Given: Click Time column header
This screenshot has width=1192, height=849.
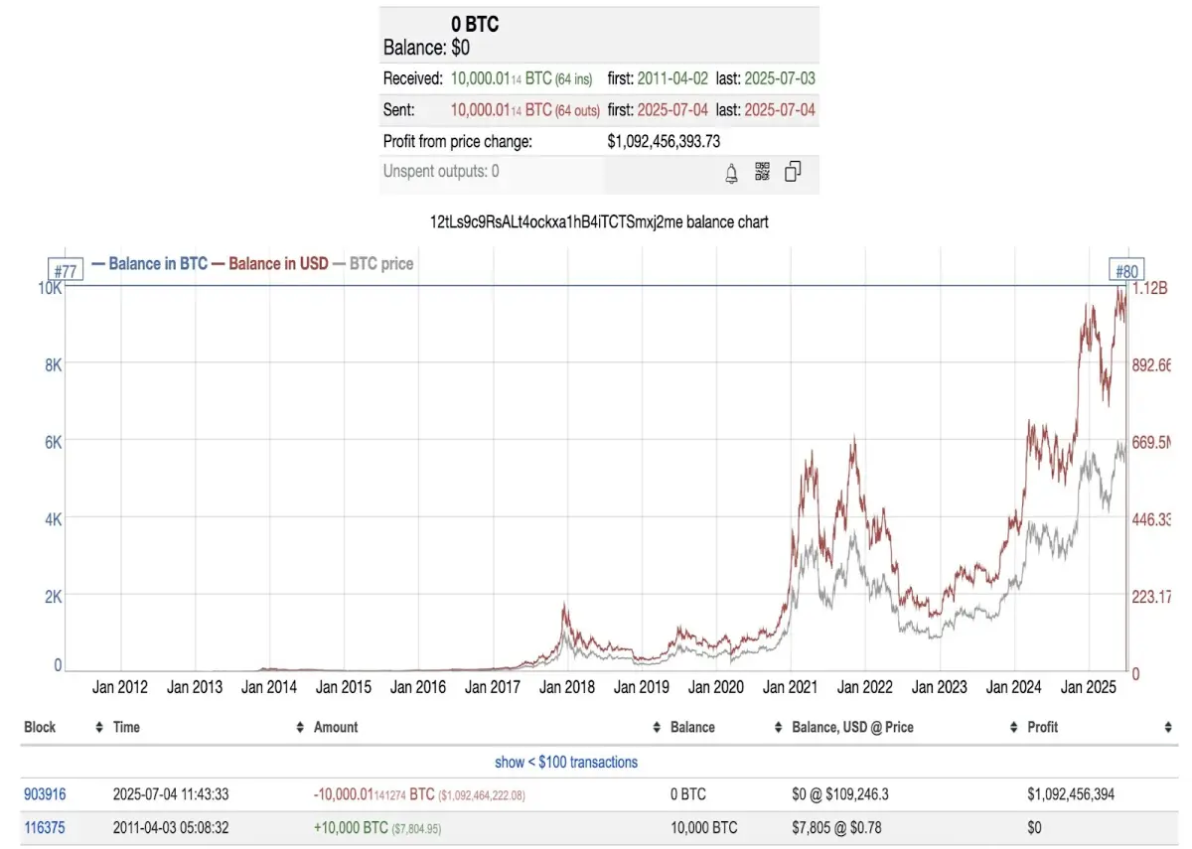Looking at the screenshot, I should pyautogui.click(x=126, y=728).
